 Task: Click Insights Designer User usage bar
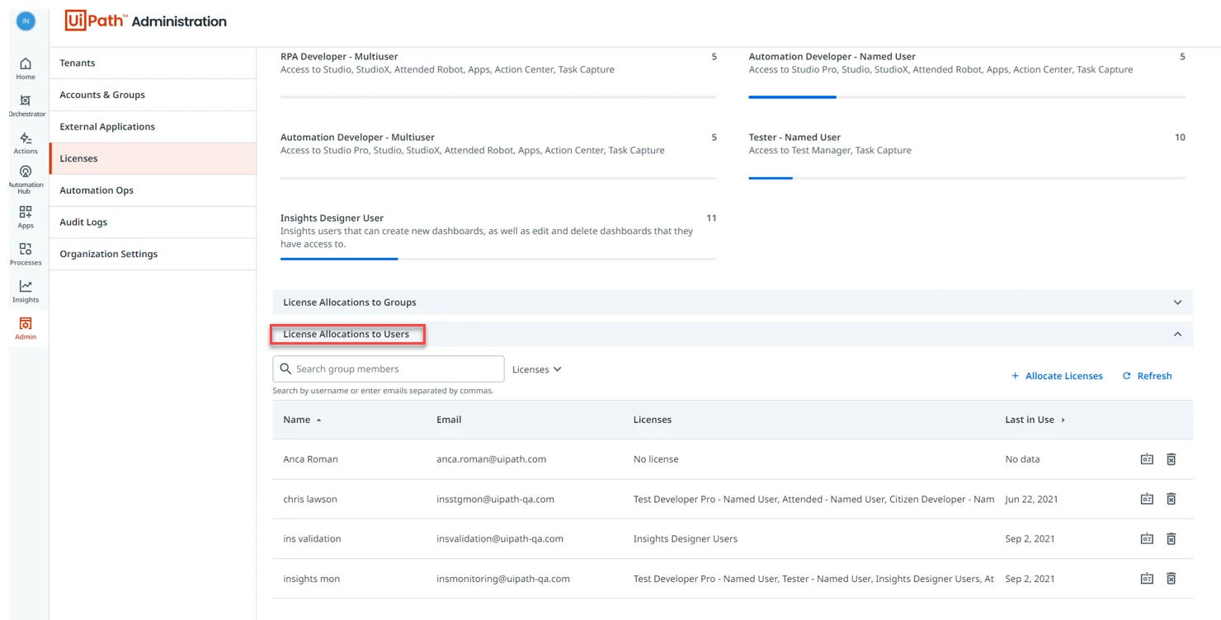pyautogui.click(x=498, y=259)
